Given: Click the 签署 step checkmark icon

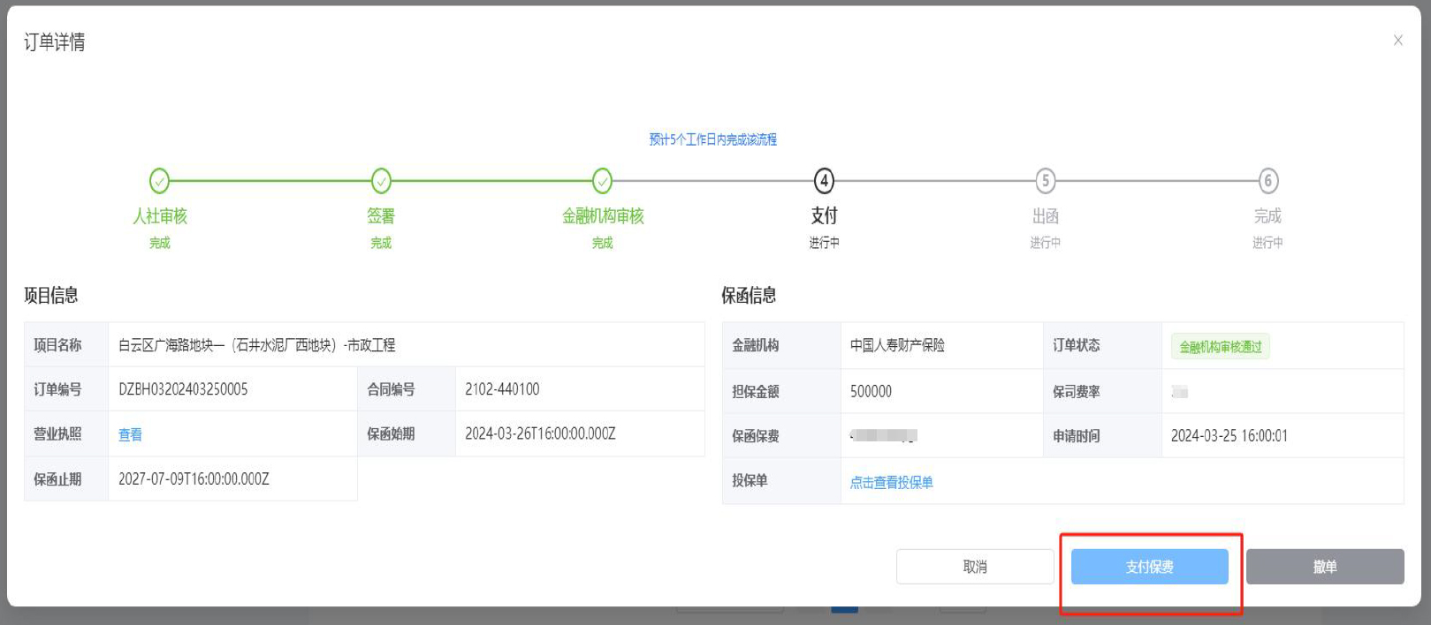Looking at the screenshot, I should click(x=381, y=181).
